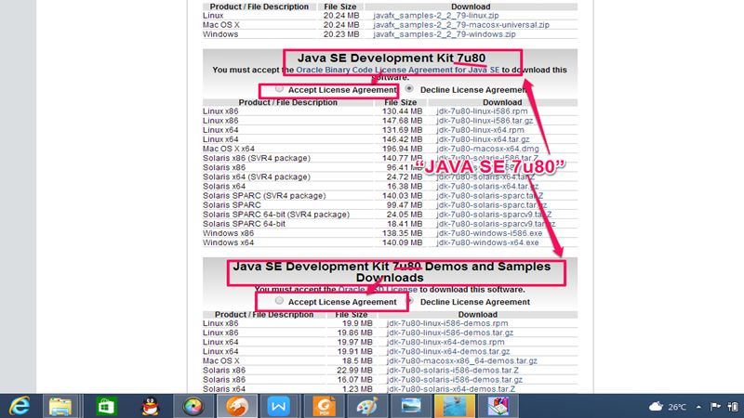Click the battery power tray icon
Image resolution: width=744 pixels, height=418 pixels.
tap(733, 407)
